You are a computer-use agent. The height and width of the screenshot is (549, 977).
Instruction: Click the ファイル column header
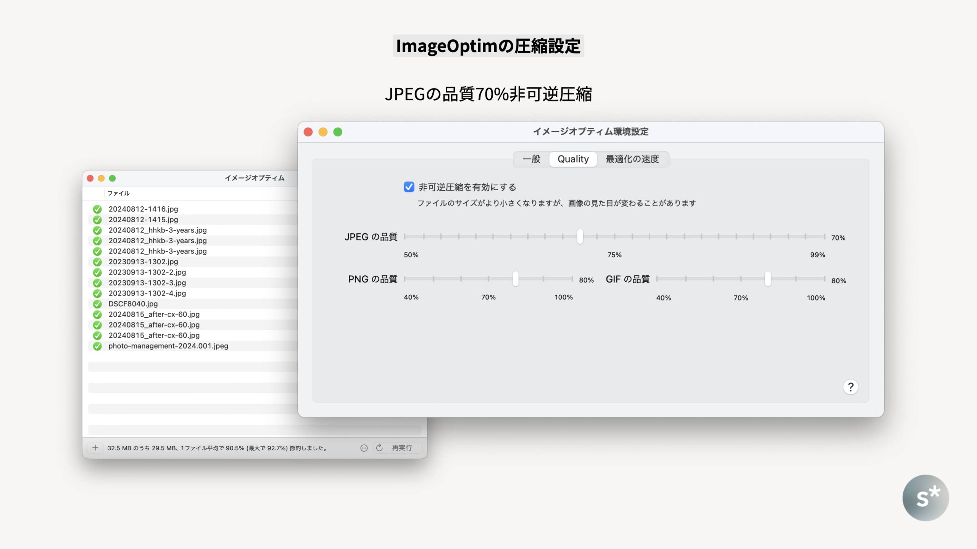(x=118, y=193)
